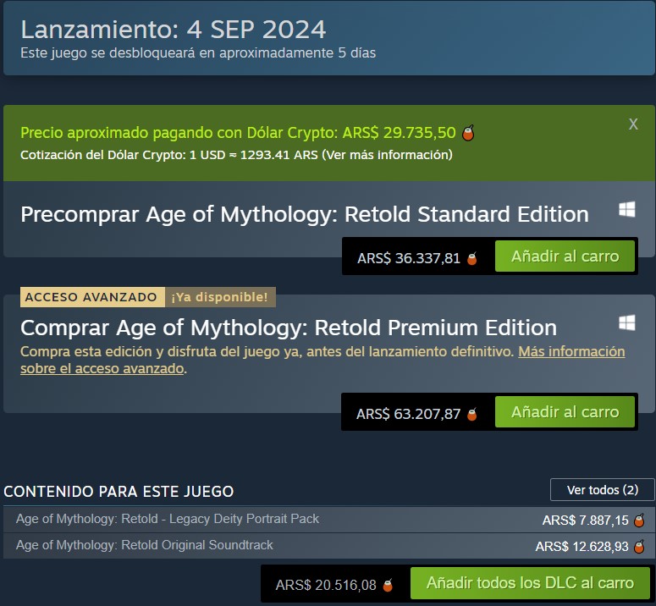This screenshot has width=656, height=606.
Task: Click mate icon next to ARS$ 63.207,87
Action: [472, 414]
